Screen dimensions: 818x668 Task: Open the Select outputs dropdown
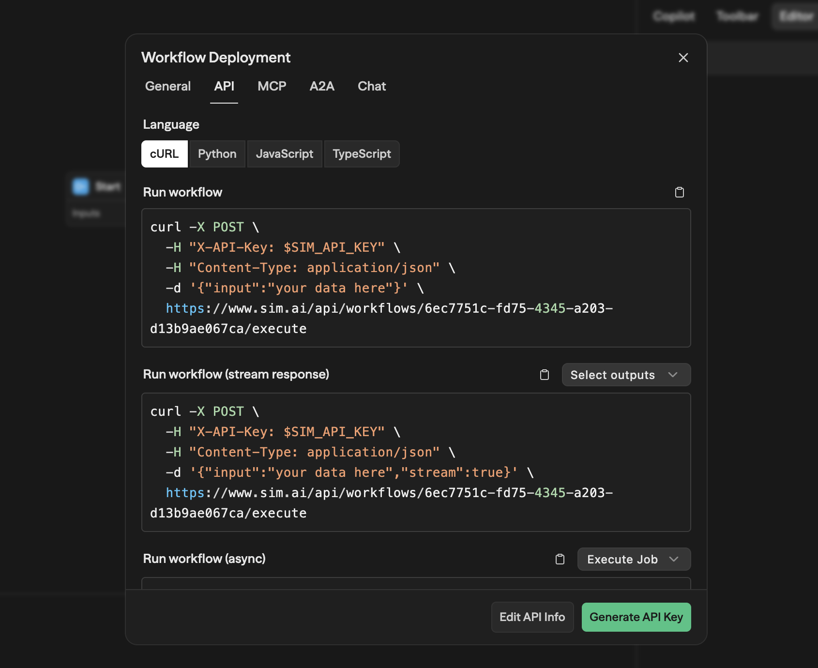tap(625, 375)
